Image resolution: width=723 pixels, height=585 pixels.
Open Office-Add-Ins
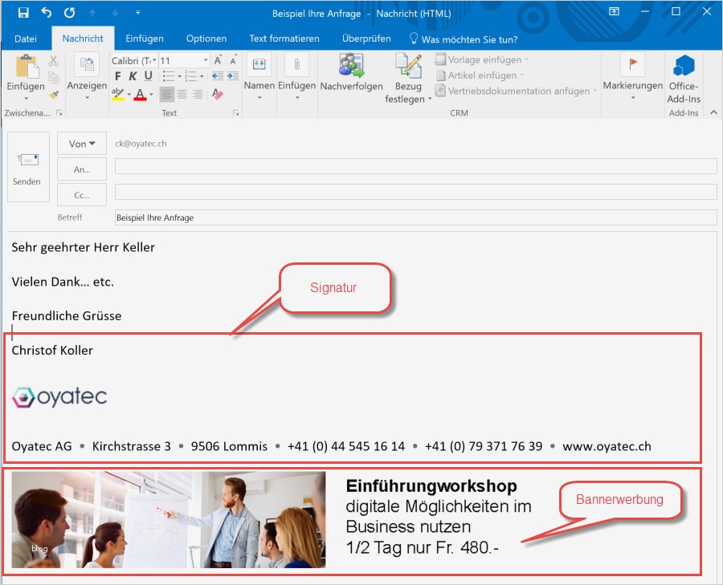pyautogui.click(x=684, y=79)
